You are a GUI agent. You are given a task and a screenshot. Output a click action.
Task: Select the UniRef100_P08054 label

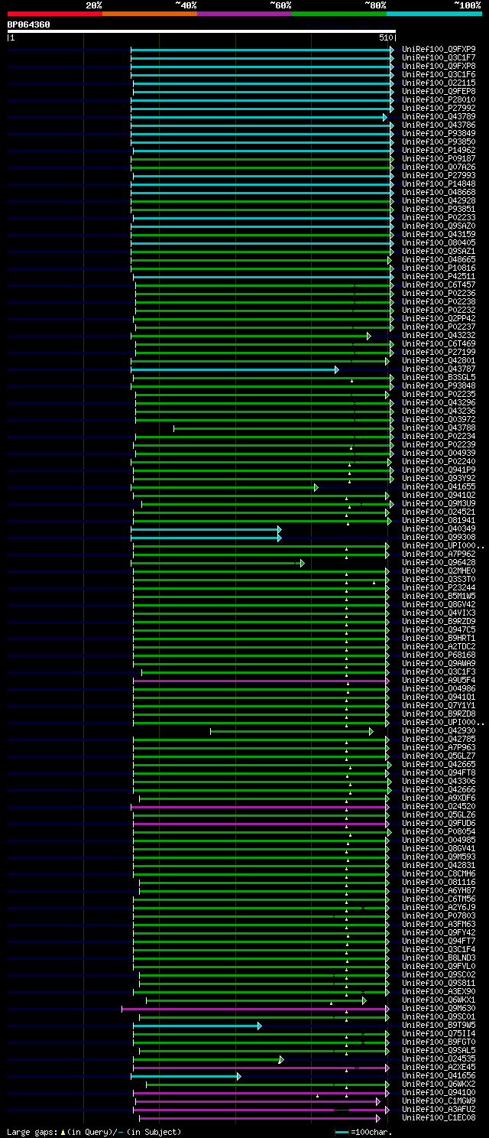(x=439, y=832)
